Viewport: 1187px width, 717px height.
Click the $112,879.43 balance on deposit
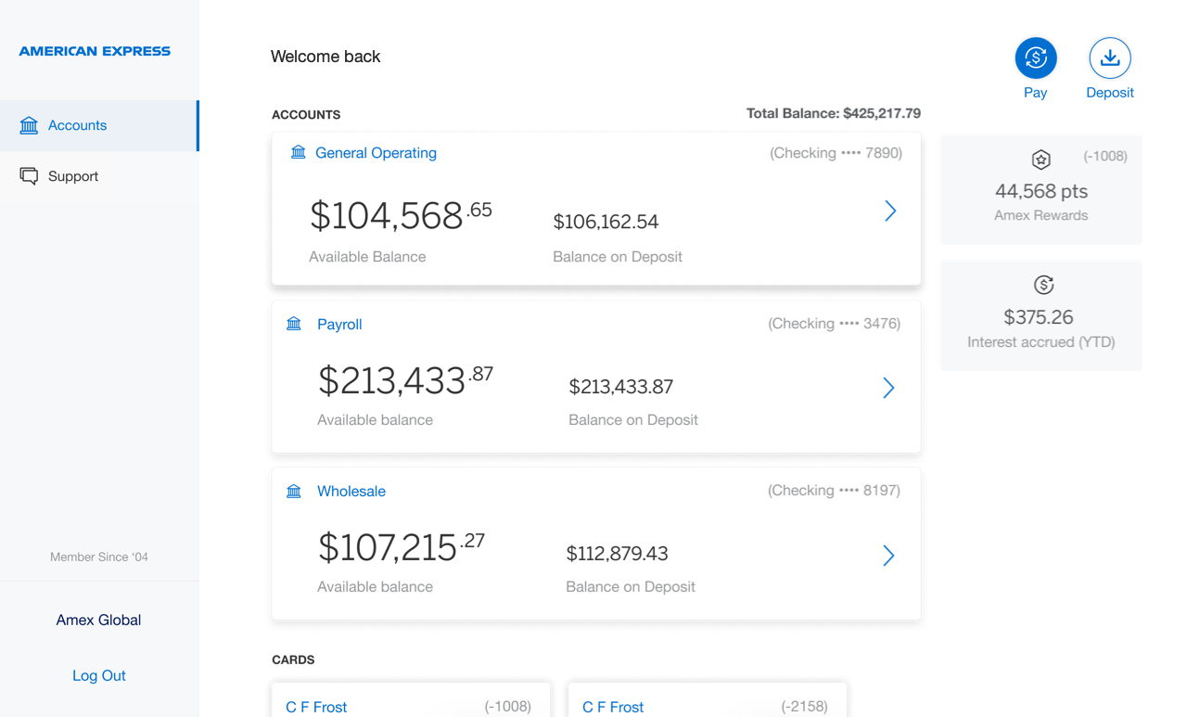coord(618,554)
